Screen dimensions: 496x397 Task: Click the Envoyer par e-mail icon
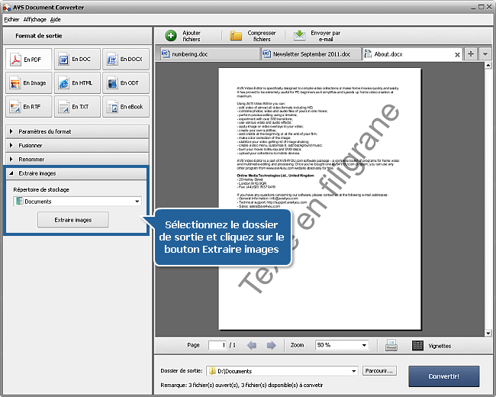click(300, 35)
